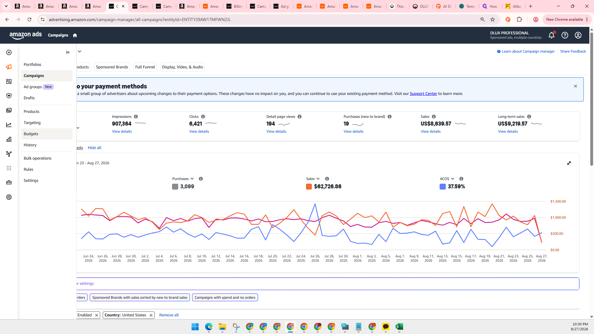Click the Impressions info icon
This screenshot has height=334, width=594.
[x=136, y=117]
